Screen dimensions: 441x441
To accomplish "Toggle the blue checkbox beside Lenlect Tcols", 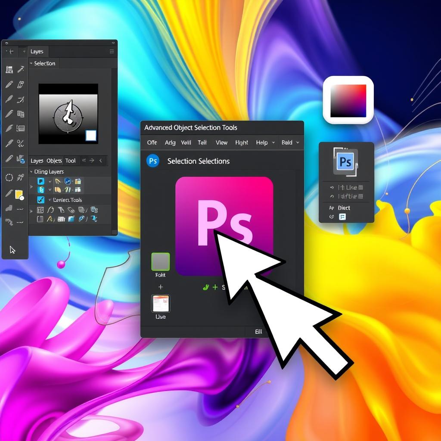I will coord(41,200).
